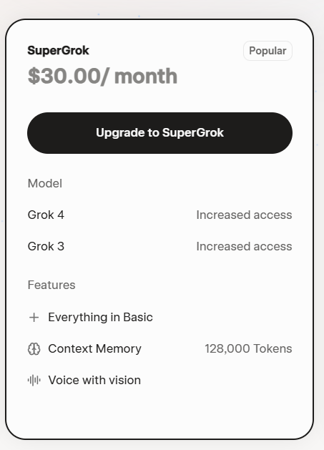
Task: Select the SuperGrok plan title
Action: pyautogui.click(x=58, y=51)
